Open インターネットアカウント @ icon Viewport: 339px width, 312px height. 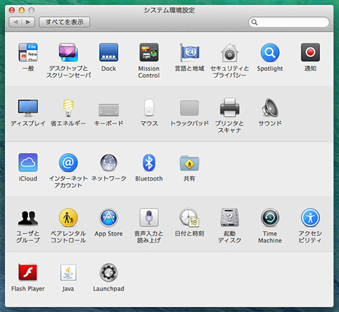tap(68, 162)
